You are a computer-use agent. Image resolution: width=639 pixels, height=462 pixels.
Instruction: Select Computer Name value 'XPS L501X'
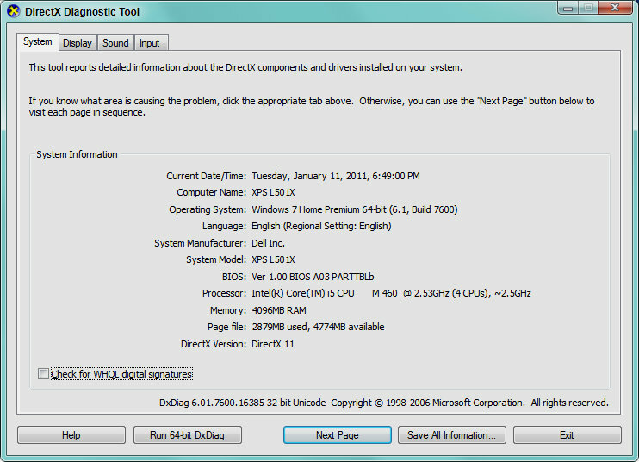273,192
